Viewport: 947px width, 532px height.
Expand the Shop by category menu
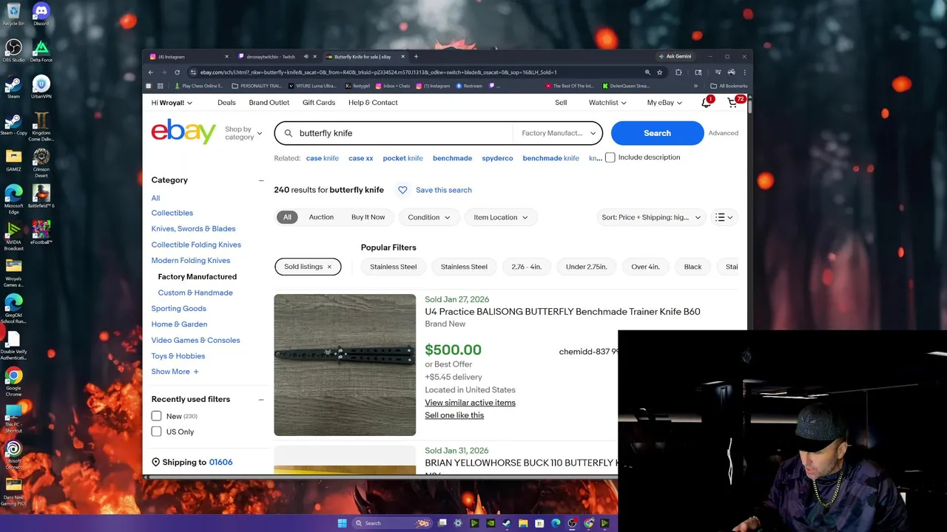(243, 133)
